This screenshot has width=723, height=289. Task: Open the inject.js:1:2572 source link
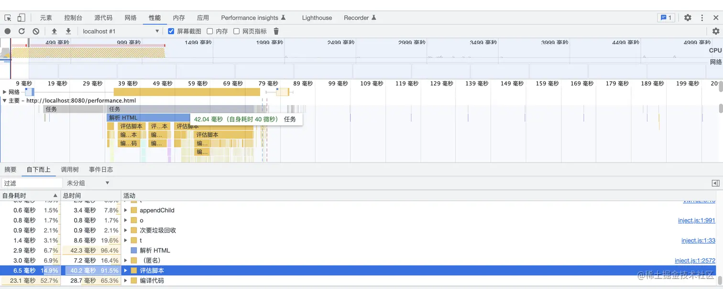tap(695, 260)
